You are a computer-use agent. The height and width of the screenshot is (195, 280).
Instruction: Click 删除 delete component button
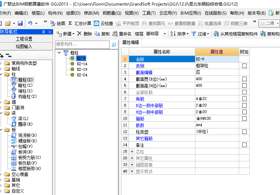(85, 34)
